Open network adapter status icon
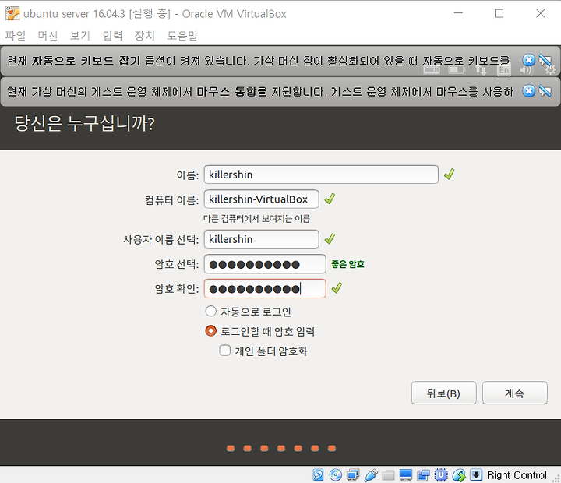 [353, 474]
